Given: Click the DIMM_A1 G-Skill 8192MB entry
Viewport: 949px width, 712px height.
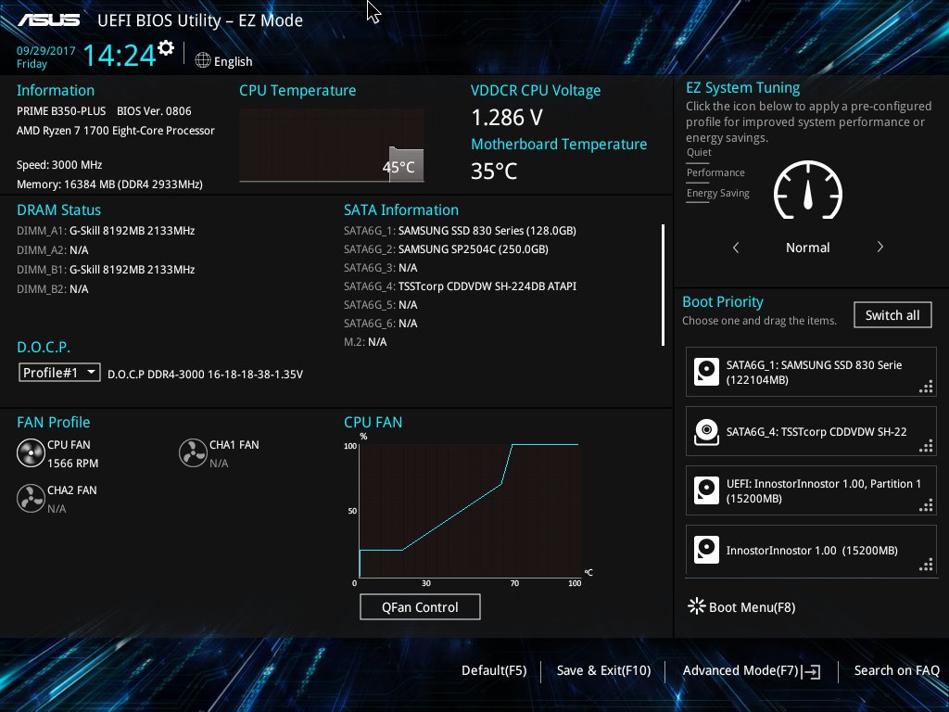Looking at the screenshot, I should [106, 231].
